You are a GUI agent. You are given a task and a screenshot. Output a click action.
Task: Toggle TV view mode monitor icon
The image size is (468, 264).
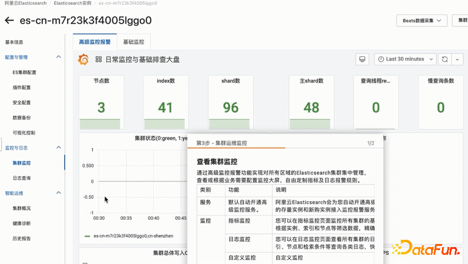[362, 59]
